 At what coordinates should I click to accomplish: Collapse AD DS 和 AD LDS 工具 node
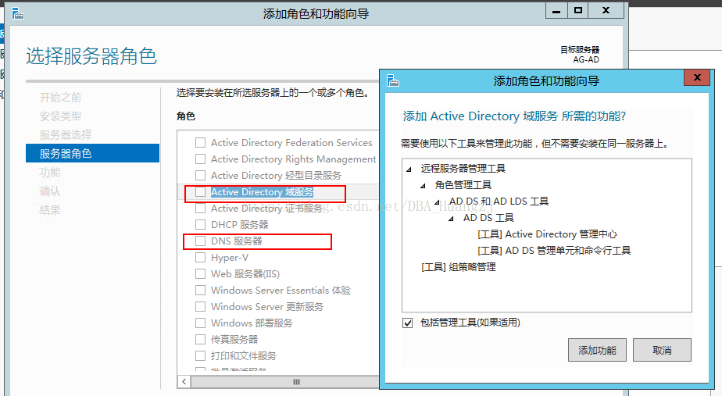pos(437,202)
